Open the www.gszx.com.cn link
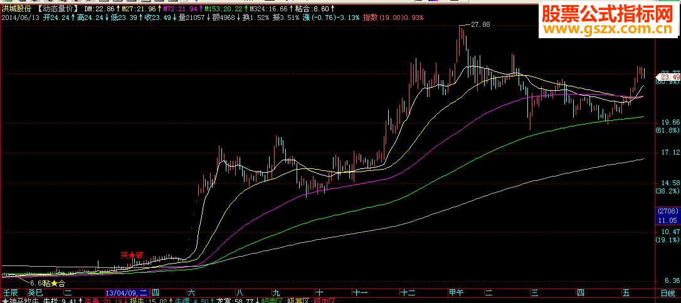This screenshot has width=681, height=303. (x=610, y=30)
